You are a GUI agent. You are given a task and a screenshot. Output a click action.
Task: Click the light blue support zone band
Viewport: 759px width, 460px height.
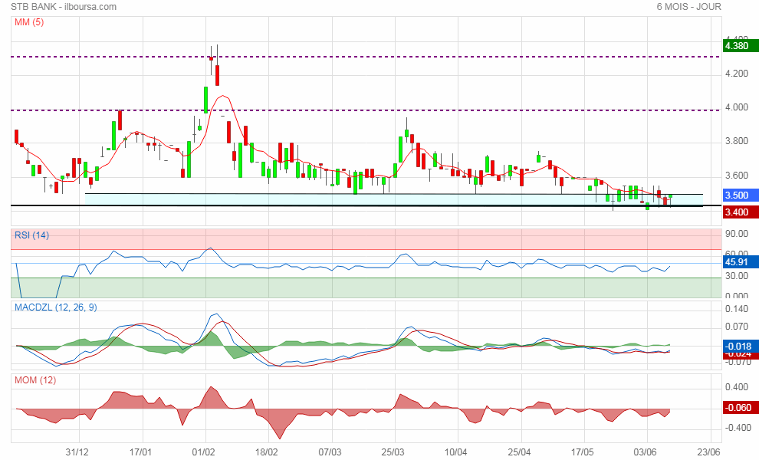pyautogui.click(x=394, y=200)
